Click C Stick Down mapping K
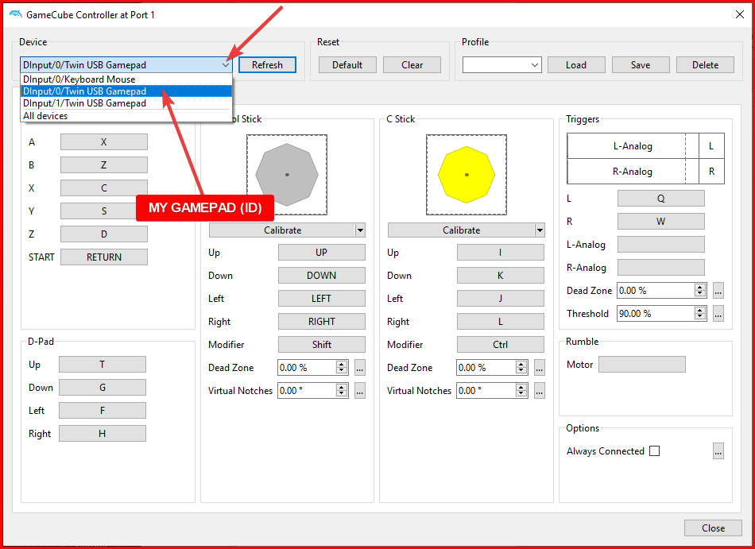 point(500,276)
